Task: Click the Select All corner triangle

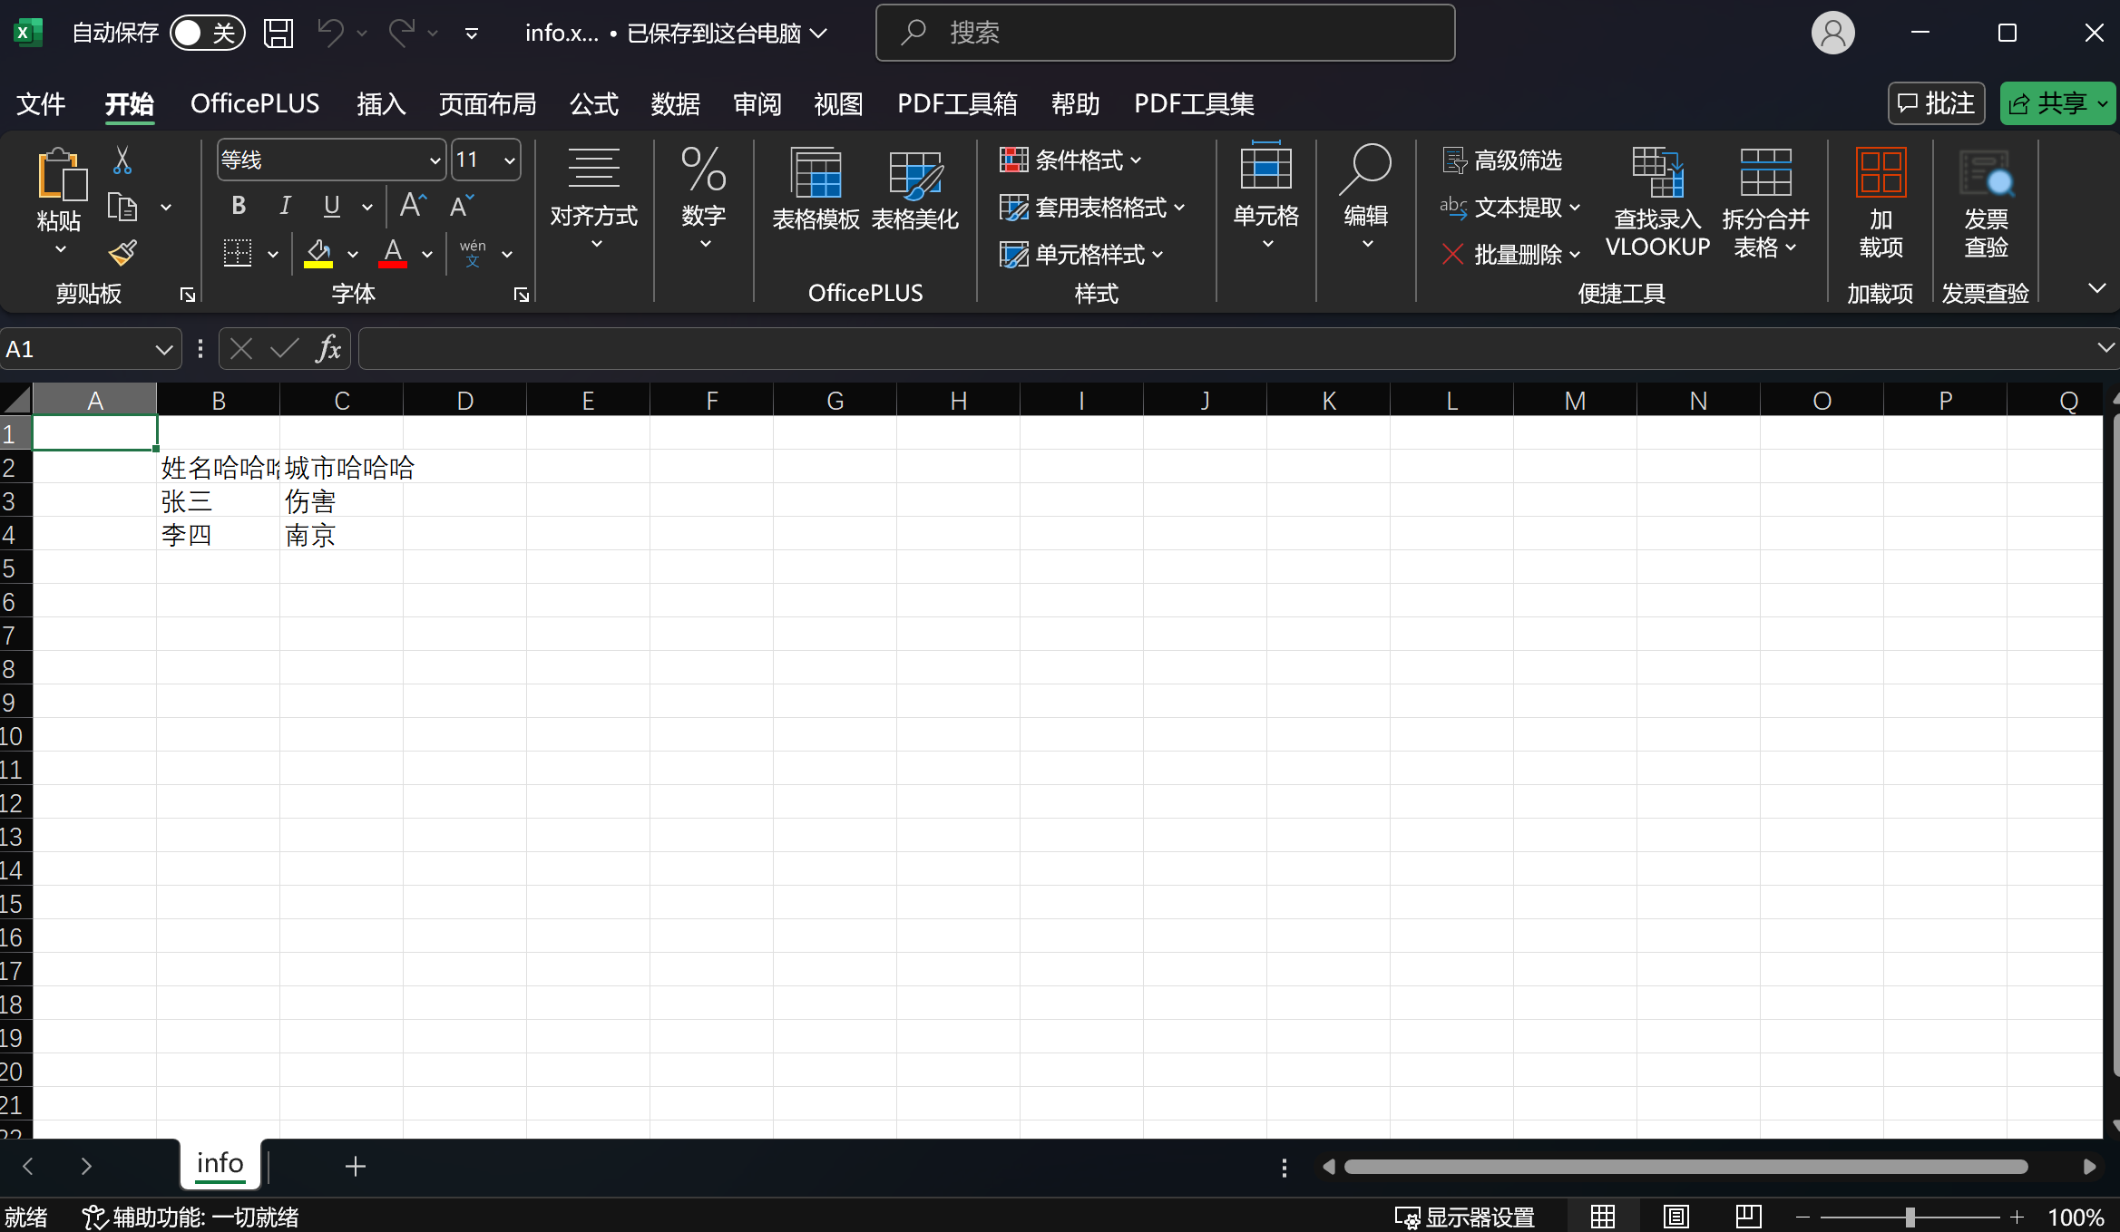Action: (x=16, y=400)
